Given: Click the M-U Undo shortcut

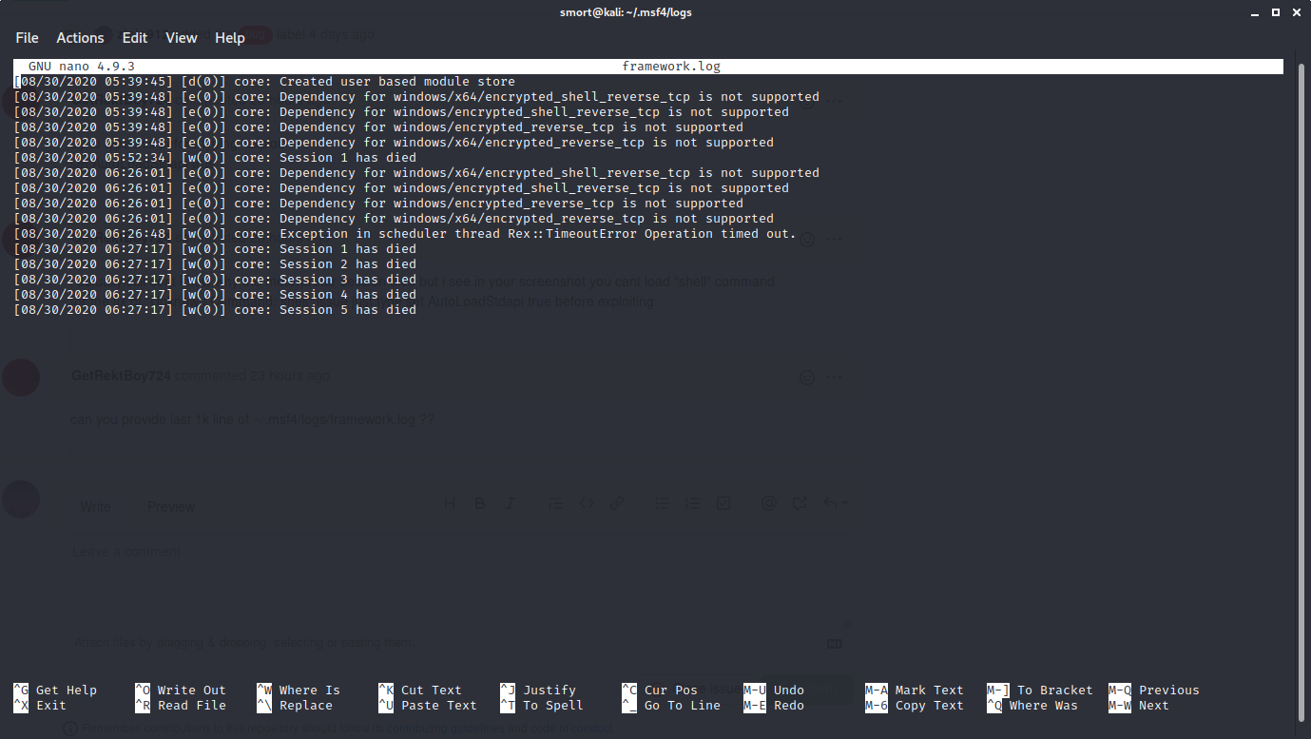Looking at the screenshot, I should [774, 690].
